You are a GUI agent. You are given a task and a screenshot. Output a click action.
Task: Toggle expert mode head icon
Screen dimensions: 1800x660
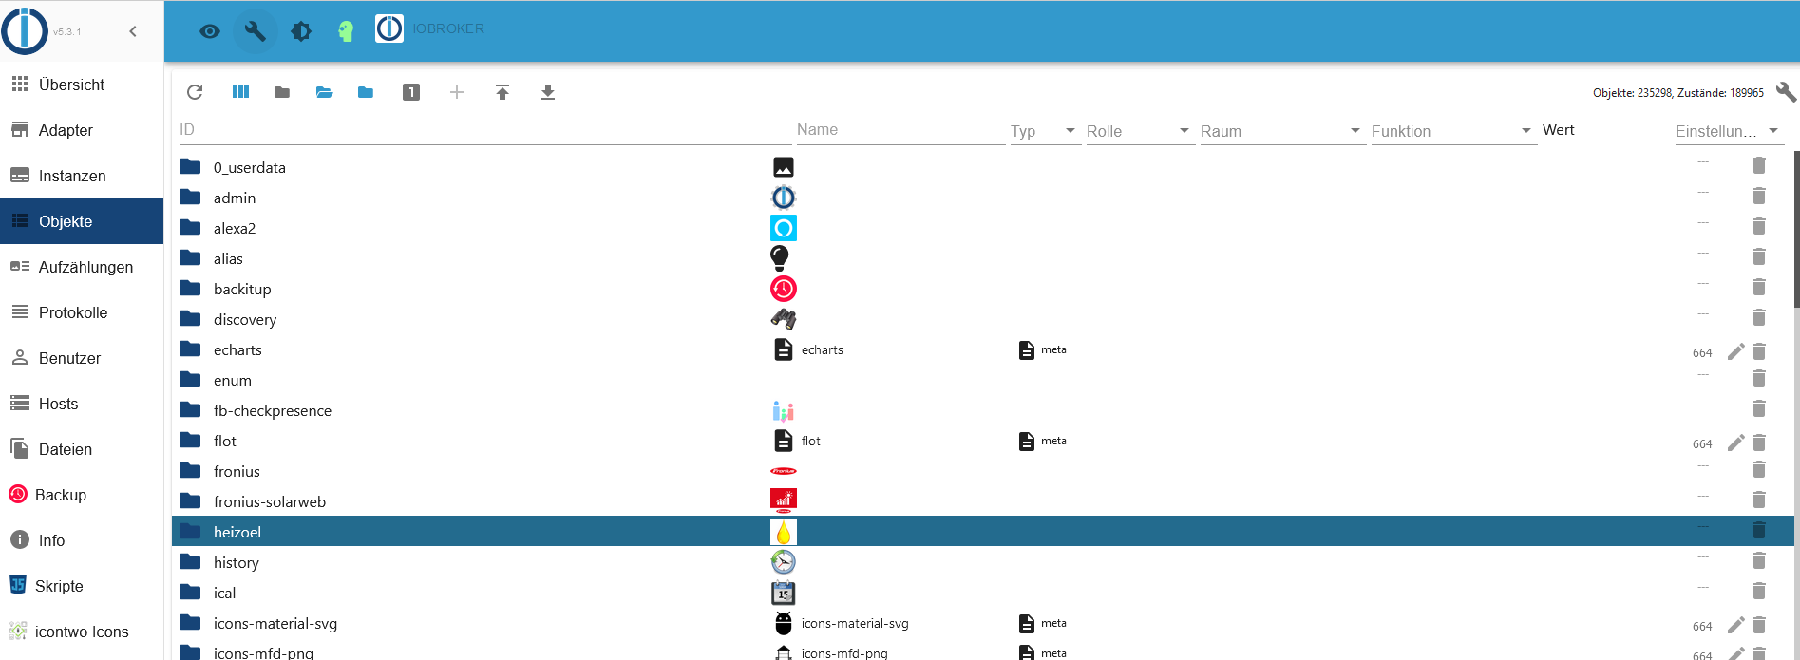[346, 31]
